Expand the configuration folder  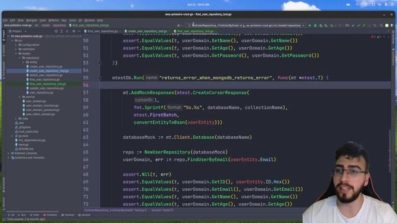(x=16, y=45)
